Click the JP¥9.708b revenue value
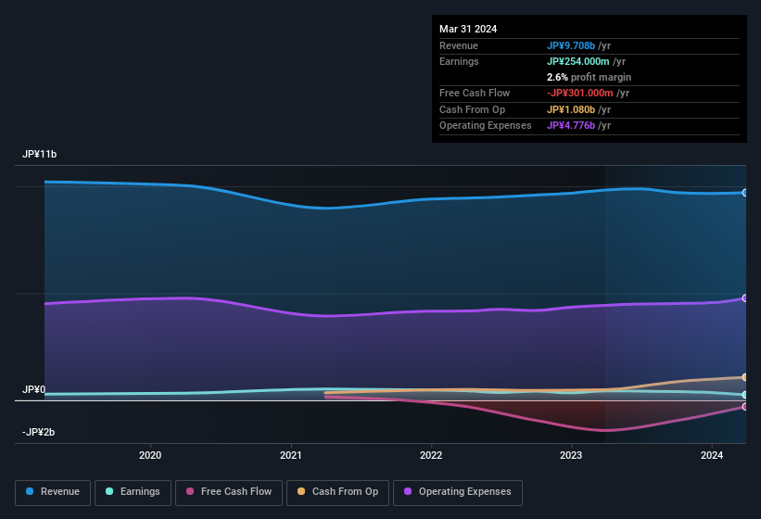The width and height of the screenshot is (761, 519). click(x=571, y=45)
